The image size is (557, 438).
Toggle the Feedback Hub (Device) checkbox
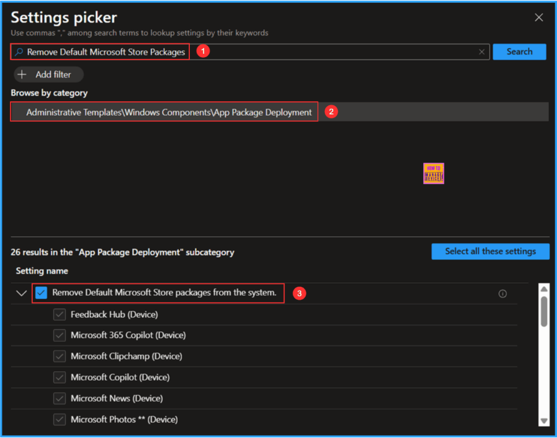coord(59,315)
